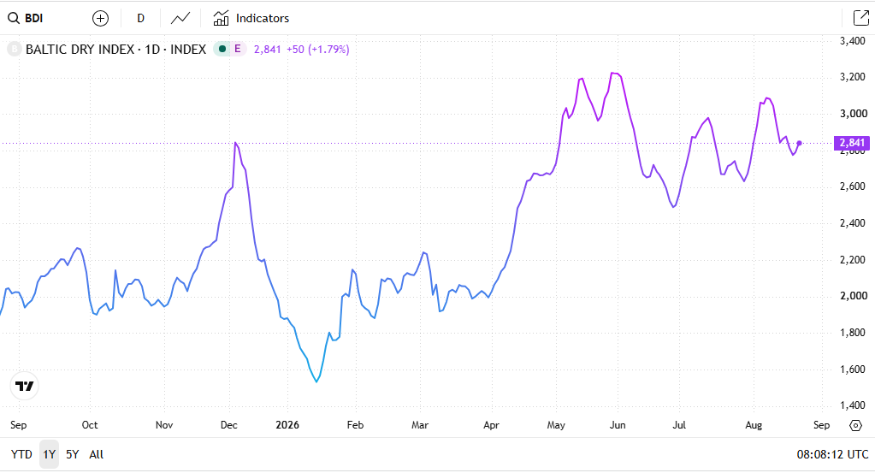Screen dimensions: 875x473
Task: Click the 2,841 value in the legend
Action: [268, 50]
